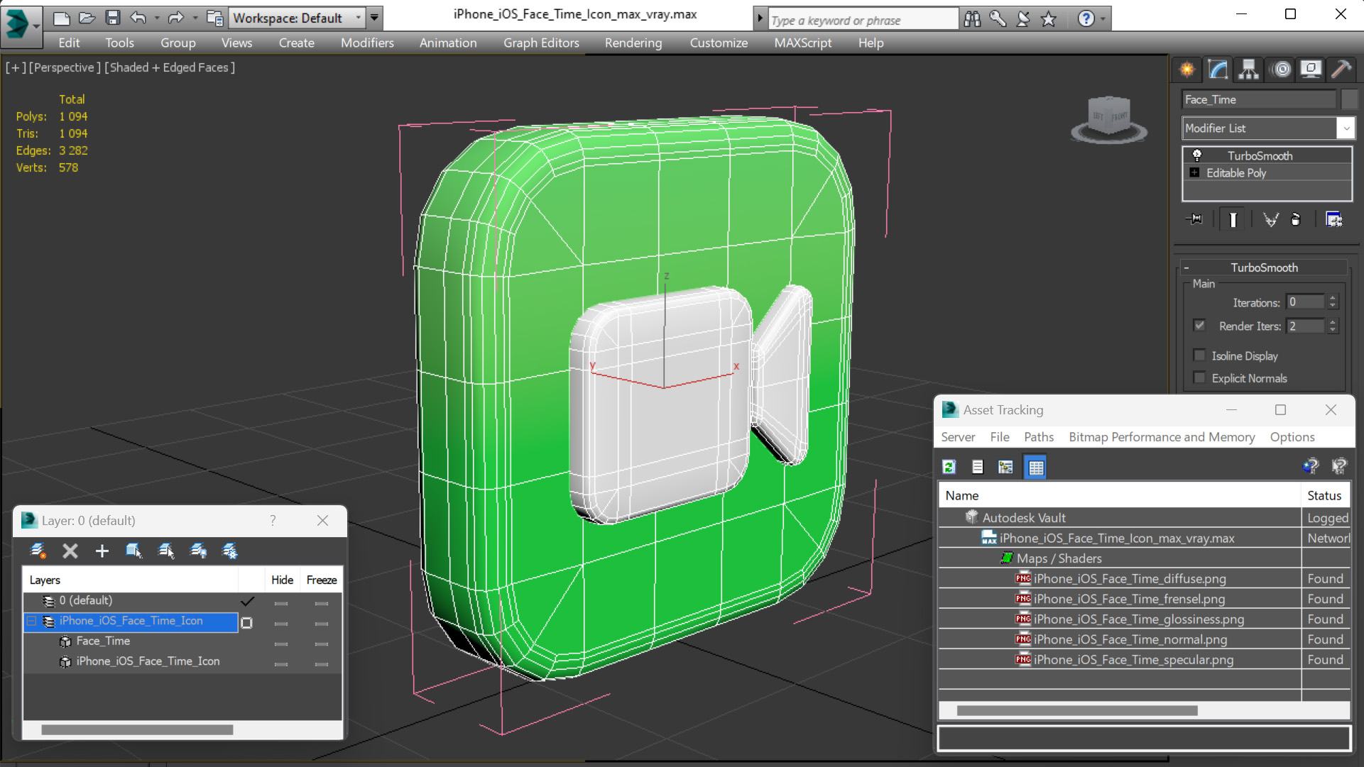Open the Rendering menu

[x=633, y=43]
